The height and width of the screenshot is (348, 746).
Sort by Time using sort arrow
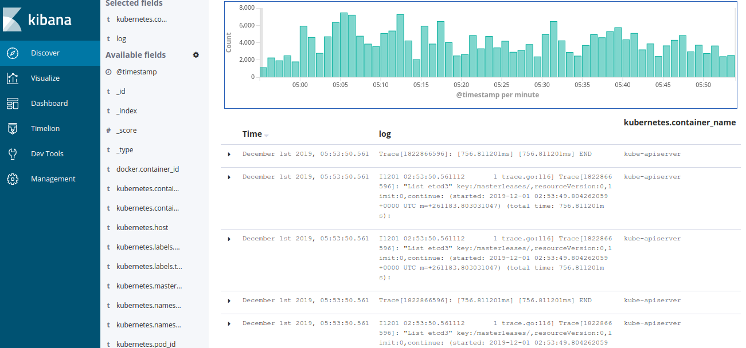point(267,135)
